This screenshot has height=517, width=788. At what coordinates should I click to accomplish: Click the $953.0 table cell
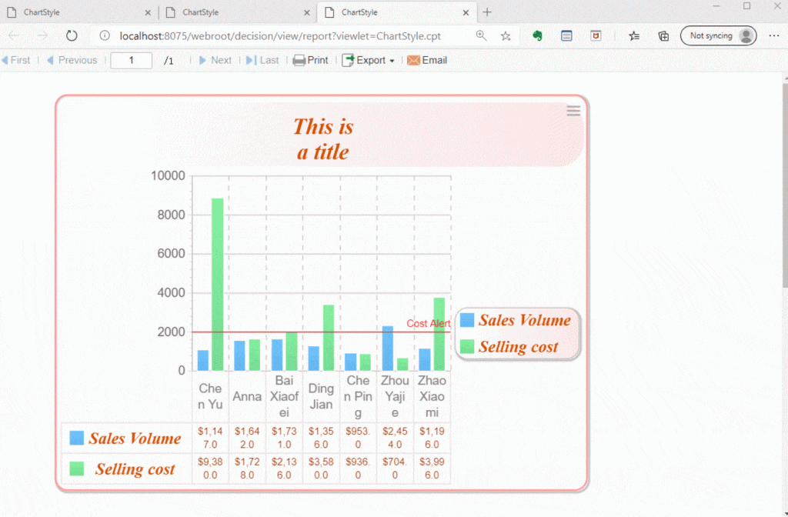(358, 438)
